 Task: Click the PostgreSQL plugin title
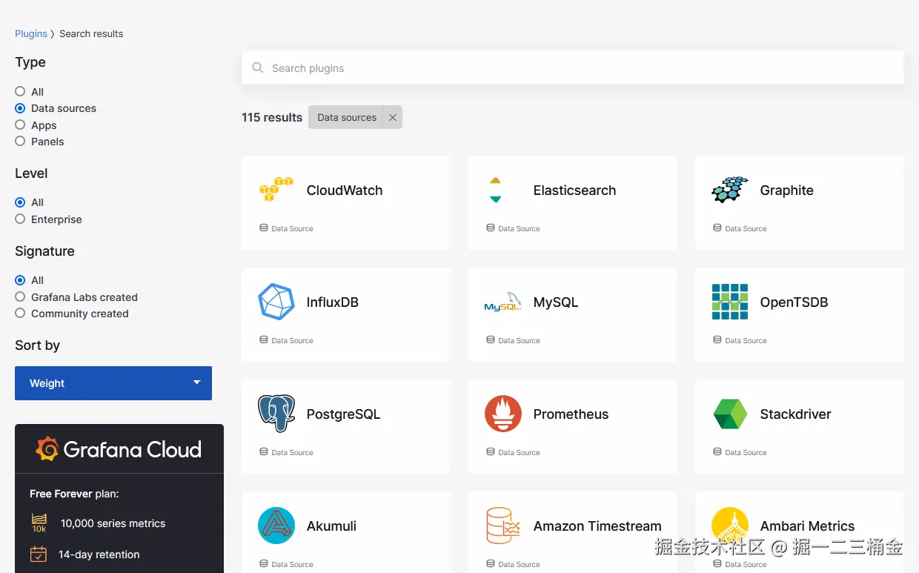coord(343,414)
